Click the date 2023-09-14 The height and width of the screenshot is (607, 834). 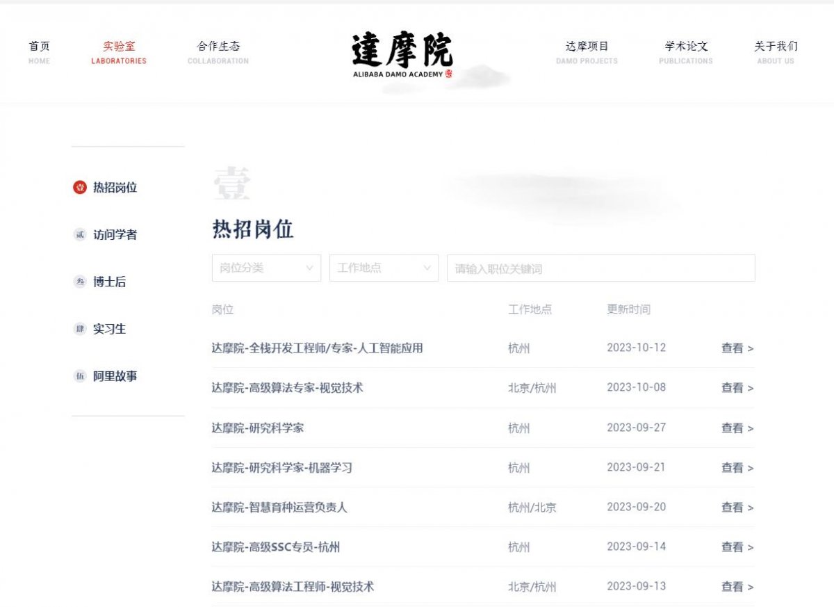[637, 547]
